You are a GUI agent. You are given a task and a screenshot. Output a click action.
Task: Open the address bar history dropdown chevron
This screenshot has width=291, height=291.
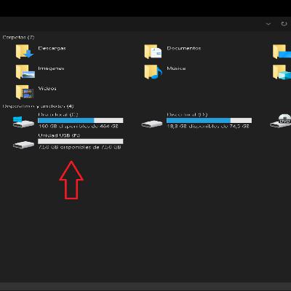268,24
